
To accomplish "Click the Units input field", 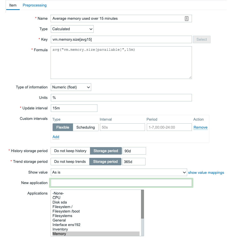I will point(121,98).
